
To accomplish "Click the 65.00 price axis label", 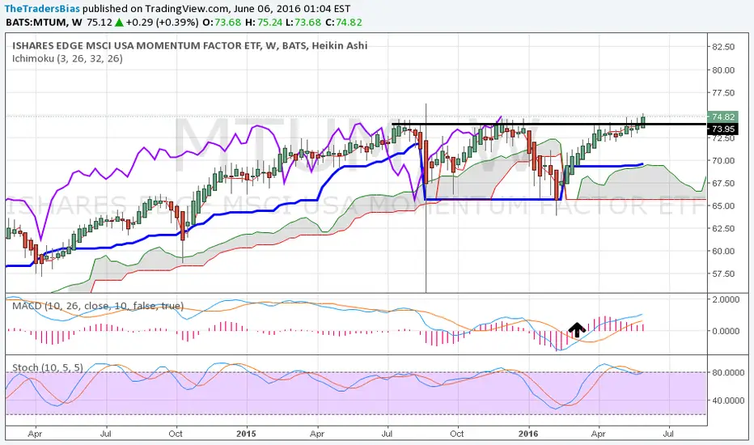I will click(723, 206).
